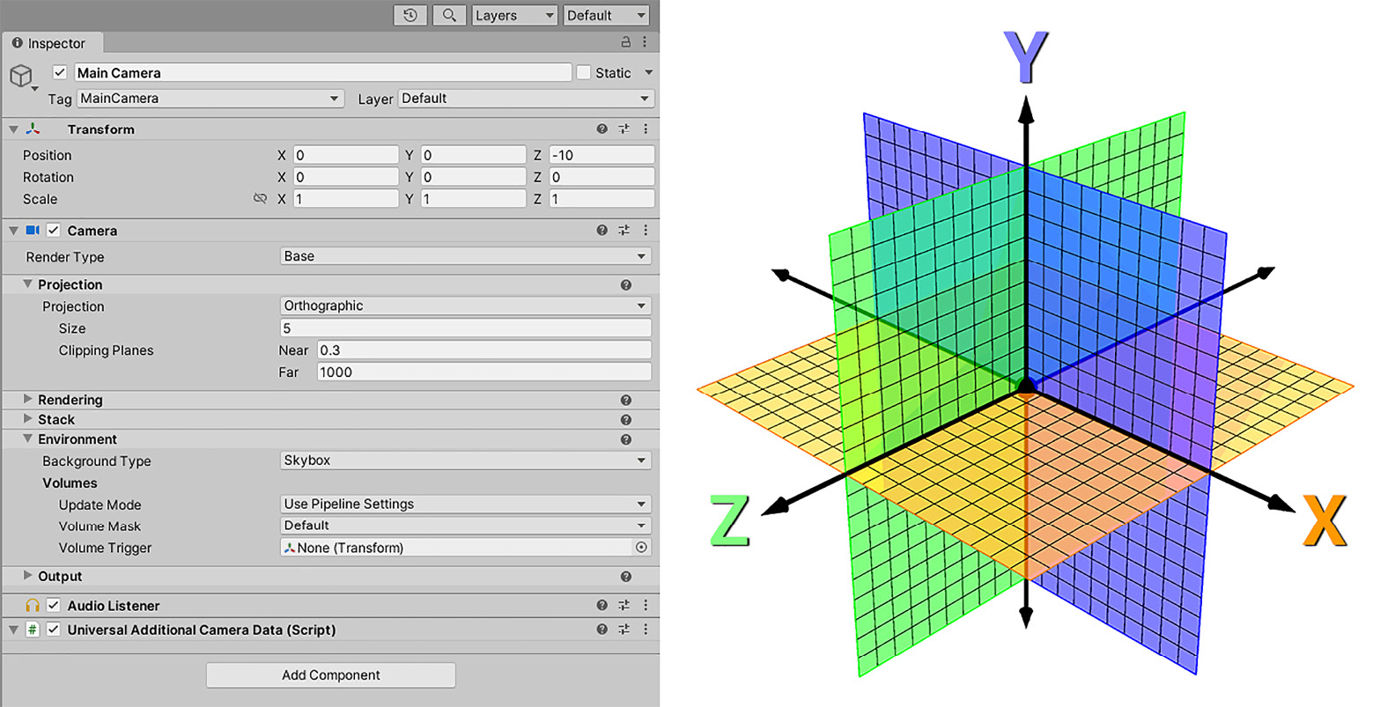Select the Inspector tab
The height and width of the screenshot is (707, 1395).
coord(51,43)
